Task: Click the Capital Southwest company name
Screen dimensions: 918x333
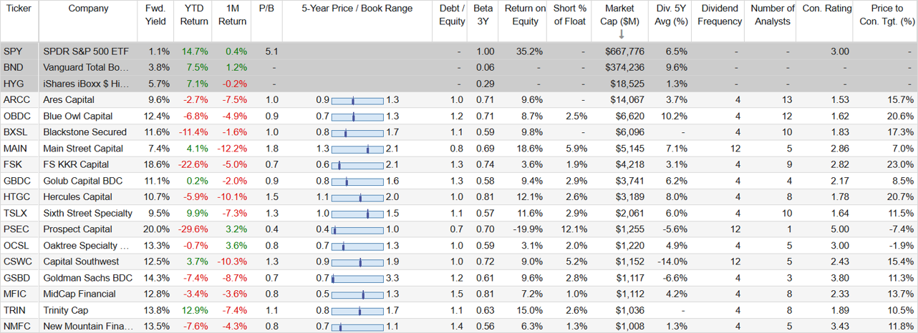Action: point(81,262)
